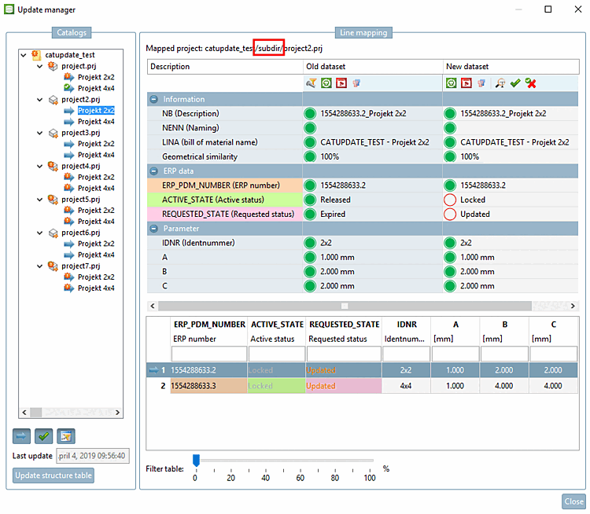Toggle green circle for Old dataset Geometrical similarity
The width and height of the screenshot is (590, 514).
311,157
